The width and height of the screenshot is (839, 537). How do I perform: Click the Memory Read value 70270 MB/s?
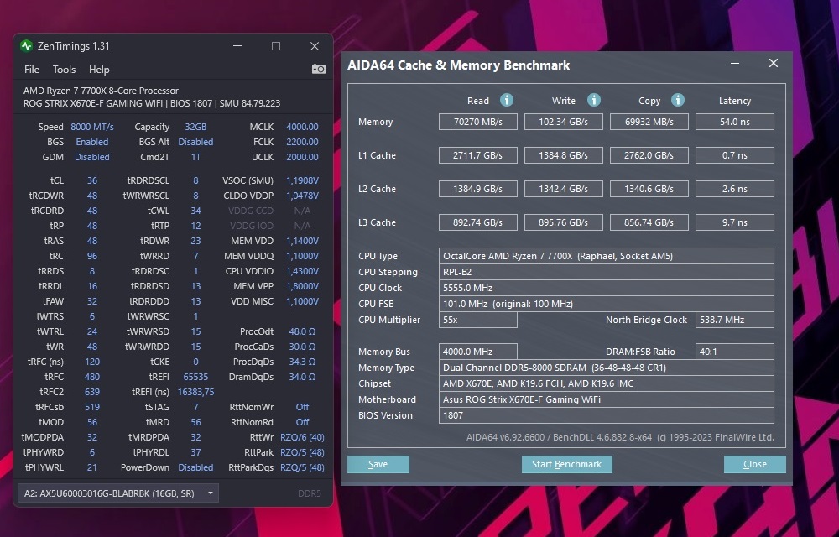point(478,122)
